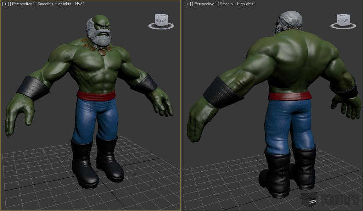The height and width of the screenshot is (211, 363).
Task: Click the Right face of the left viewport ViewCube
Action: tap(163, 21)
